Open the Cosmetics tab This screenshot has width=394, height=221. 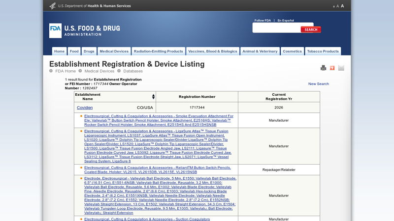(292, 51)
